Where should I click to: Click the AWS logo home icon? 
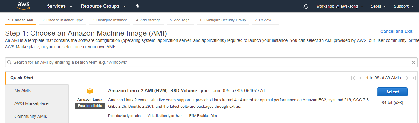click(24, 6)
